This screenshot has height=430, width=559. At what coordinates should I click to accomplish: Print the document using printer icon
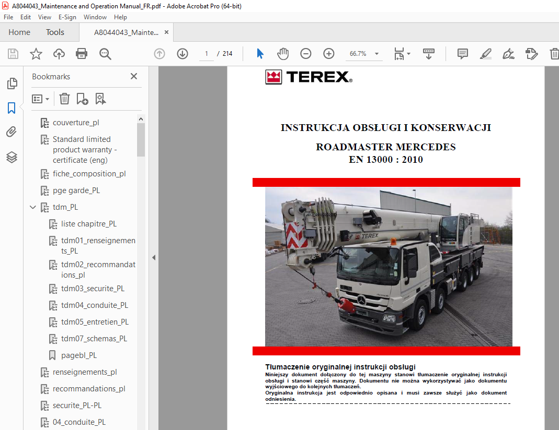point(82,54)
